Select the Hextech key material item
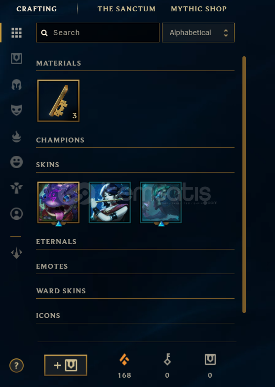The image size is (275, 387). [x=58, y=101]
